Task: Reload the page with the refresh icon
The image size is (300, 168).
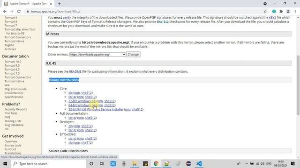Action: click(x=19, y=11)
